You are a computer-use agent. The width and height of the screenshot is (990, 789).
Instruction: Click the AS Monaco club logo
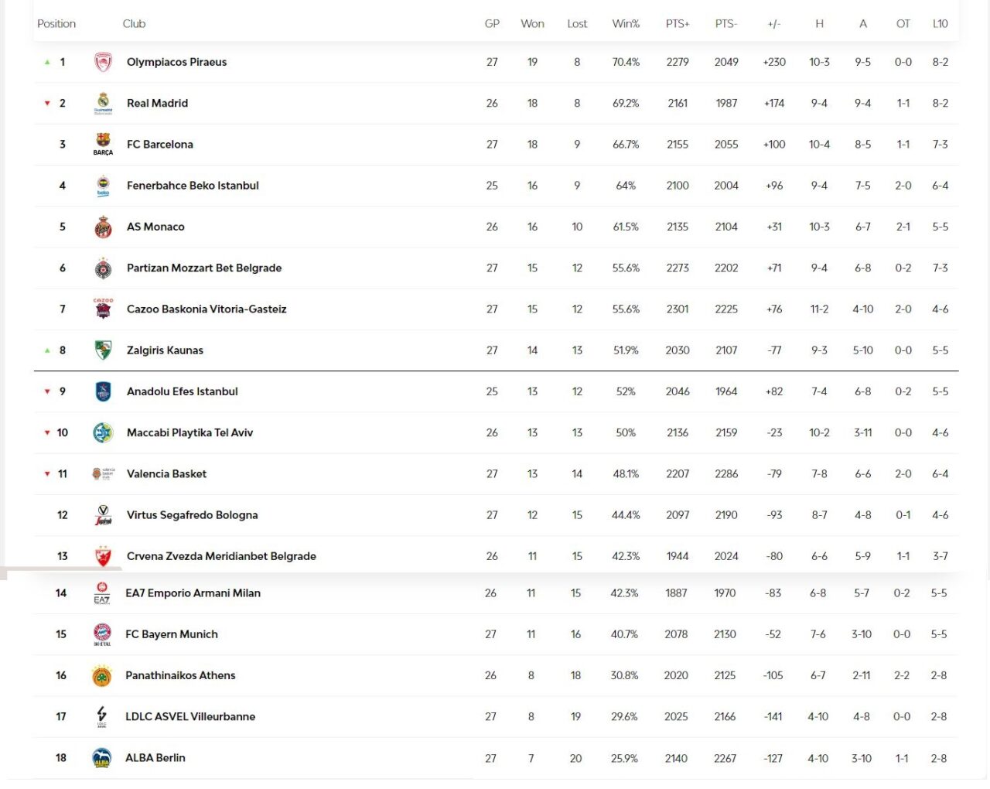[x=103, y=227]
